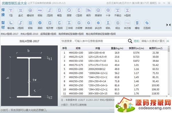Viewport: 172px width, 113px height.
Task: Sort by the 序号 column header
Action: click(x=64, y=48)
